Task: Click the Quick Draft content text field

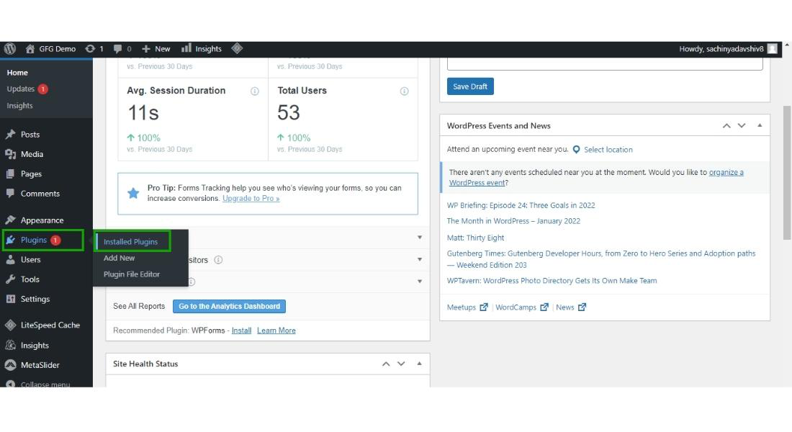Action: point(605,64)
